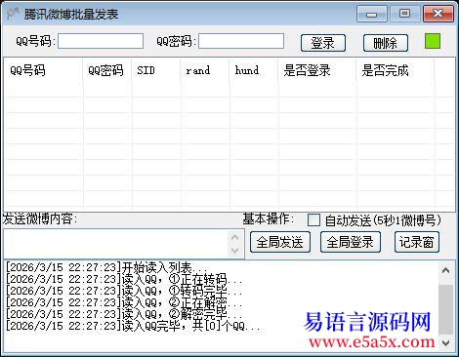The height and width of the screenshot is (357, 459).
Task: Maximize the 腾讯微博批量发表 window
Action: pyautogui.click(x=405, y=14)
